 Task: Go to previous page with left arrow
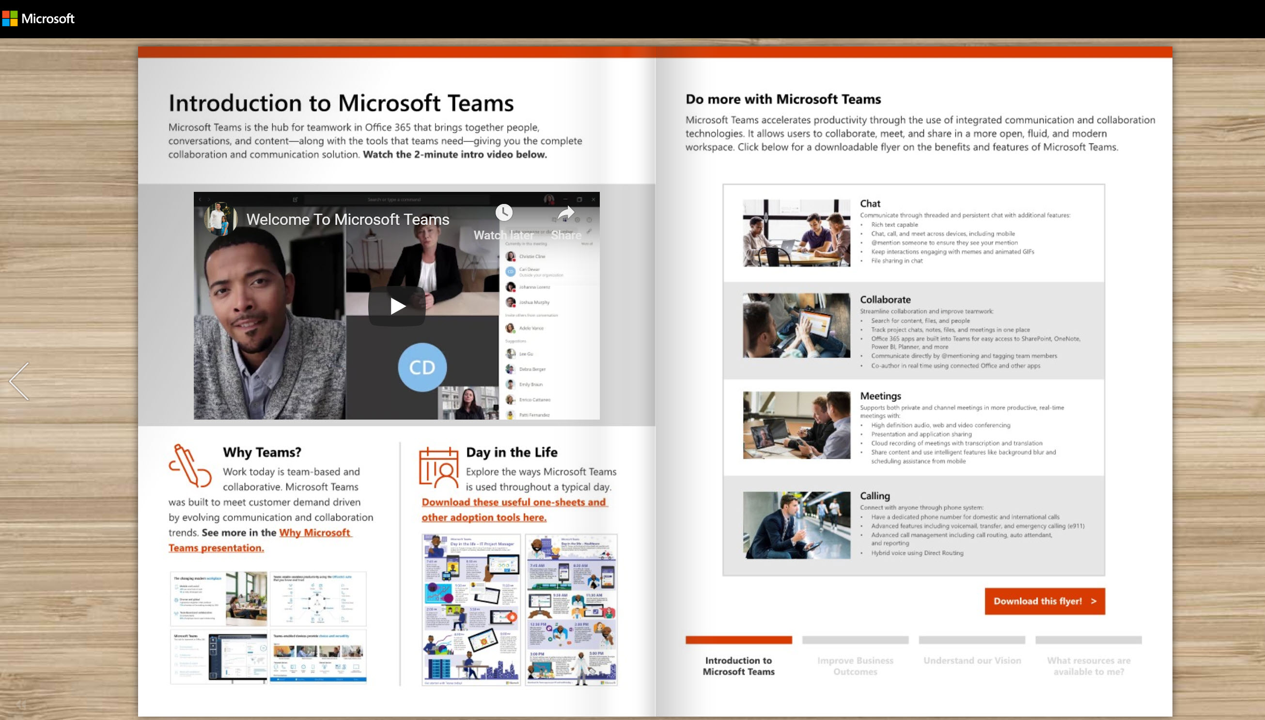point(20,381)
